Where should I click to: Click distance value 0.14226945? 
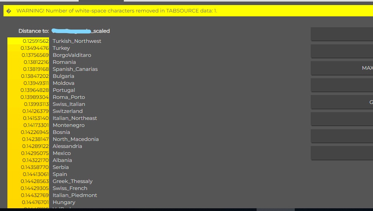click(x=35, y=132)
